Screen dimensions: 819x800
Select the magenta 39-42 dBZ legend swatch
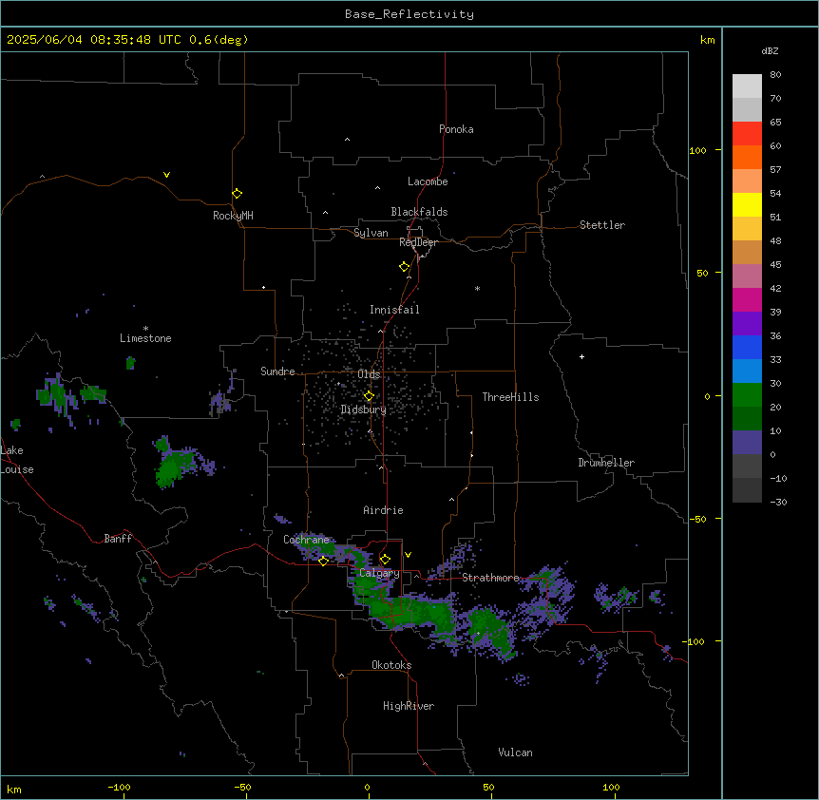[747, 299]
